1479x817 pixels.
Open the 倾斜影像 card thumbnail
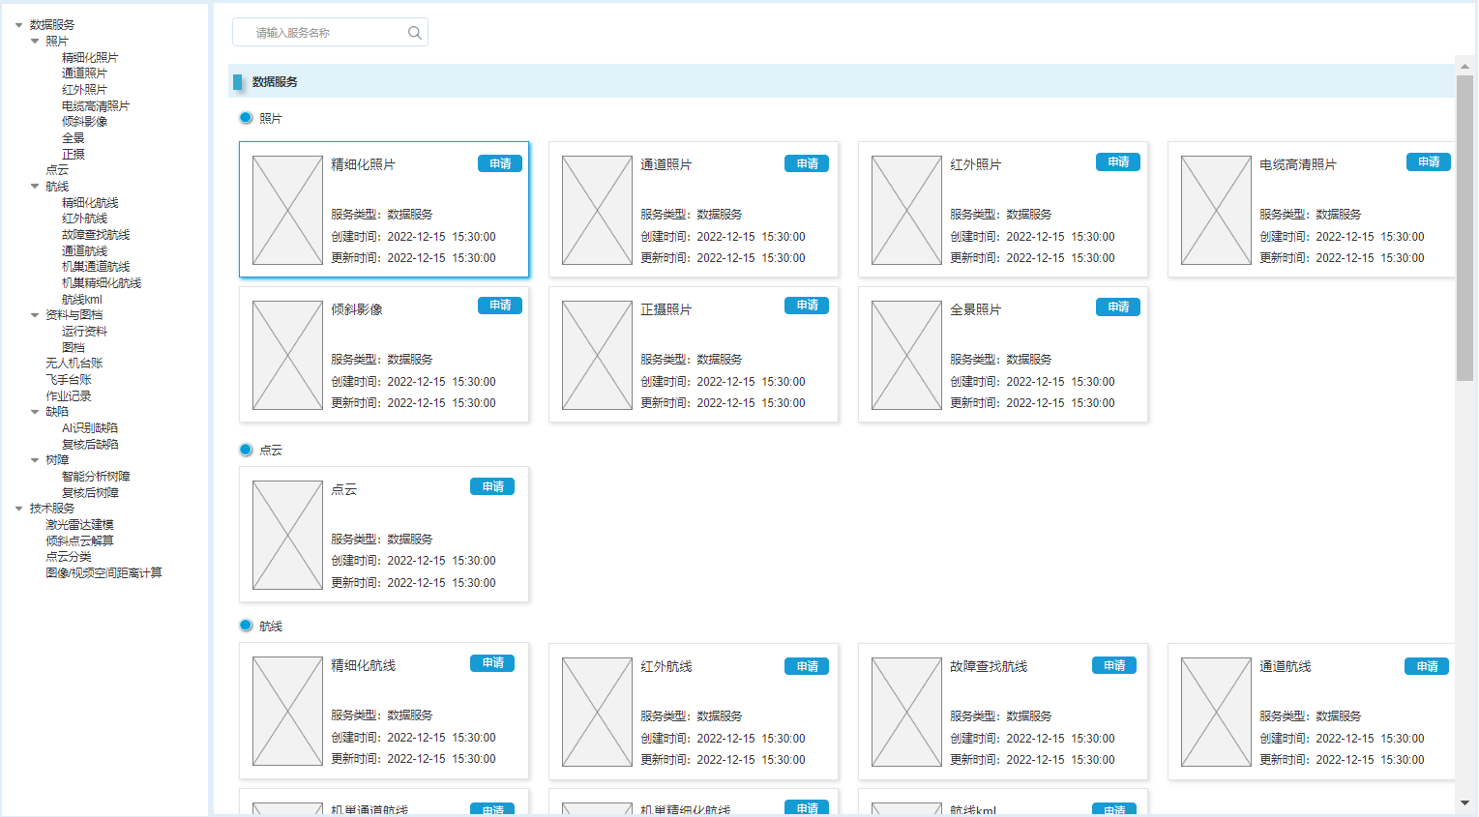[x=287, y=356]
